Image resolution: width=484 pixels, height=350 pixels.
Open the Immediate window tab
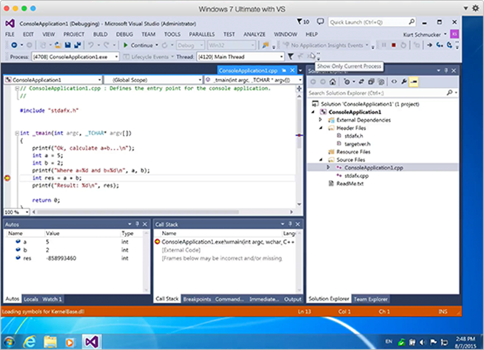[264, 299]
